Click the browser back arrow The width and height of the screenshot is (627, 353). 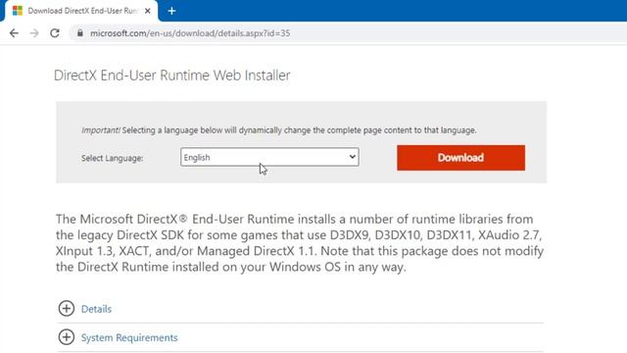[x=14, y=33]
